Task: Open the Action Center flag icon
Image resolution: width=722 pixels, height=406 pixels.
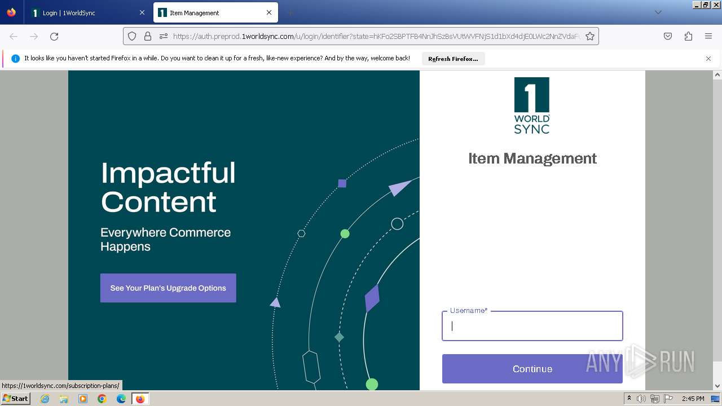Action: (667, 399)
